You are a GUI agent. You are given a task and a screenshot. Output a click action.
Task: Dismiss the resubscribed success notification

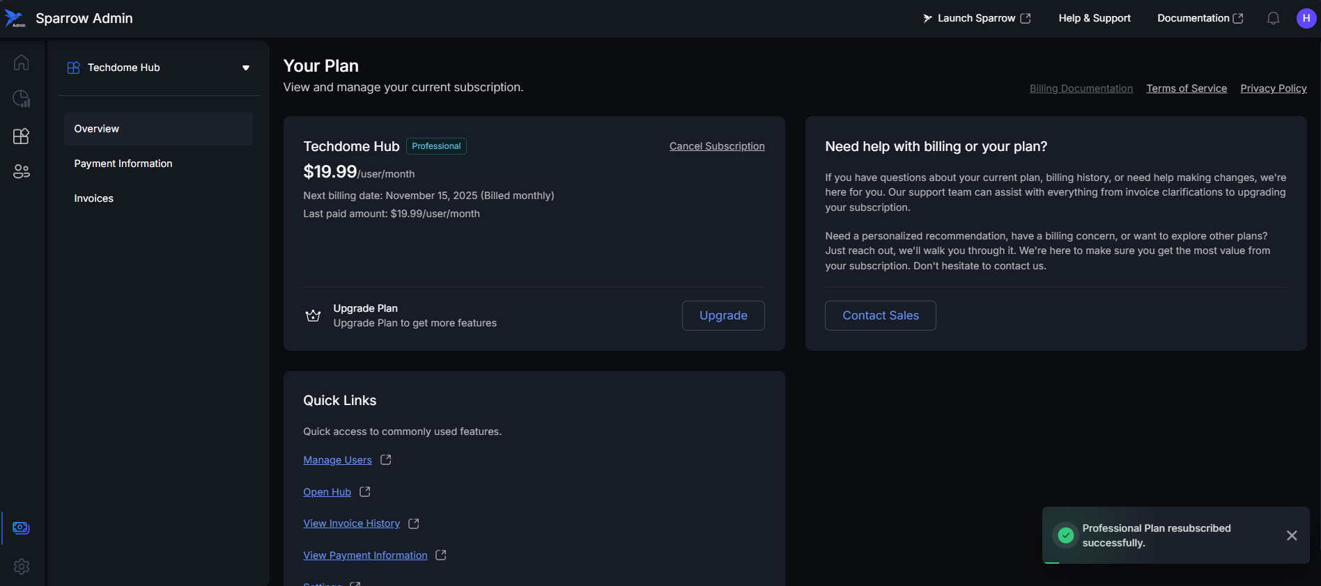(1291, 535)
